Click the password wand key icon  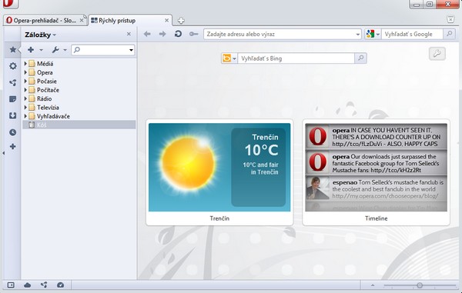click(x=193, y=34)
